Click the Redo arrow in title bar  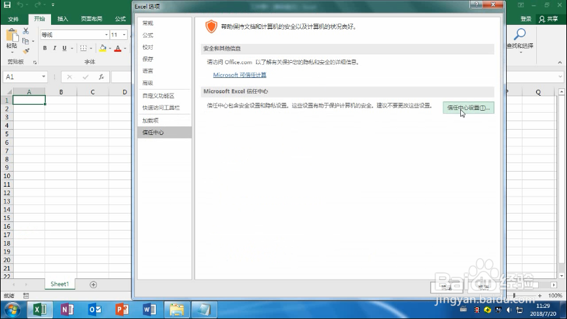click(x=37, y=5)
